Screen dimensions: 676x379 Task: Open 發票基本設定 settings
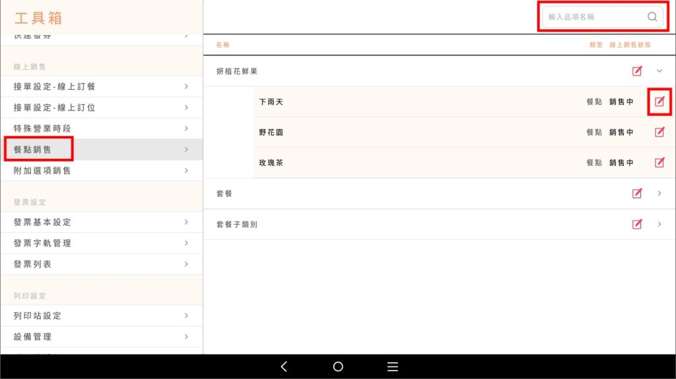(x=99, y=222)
